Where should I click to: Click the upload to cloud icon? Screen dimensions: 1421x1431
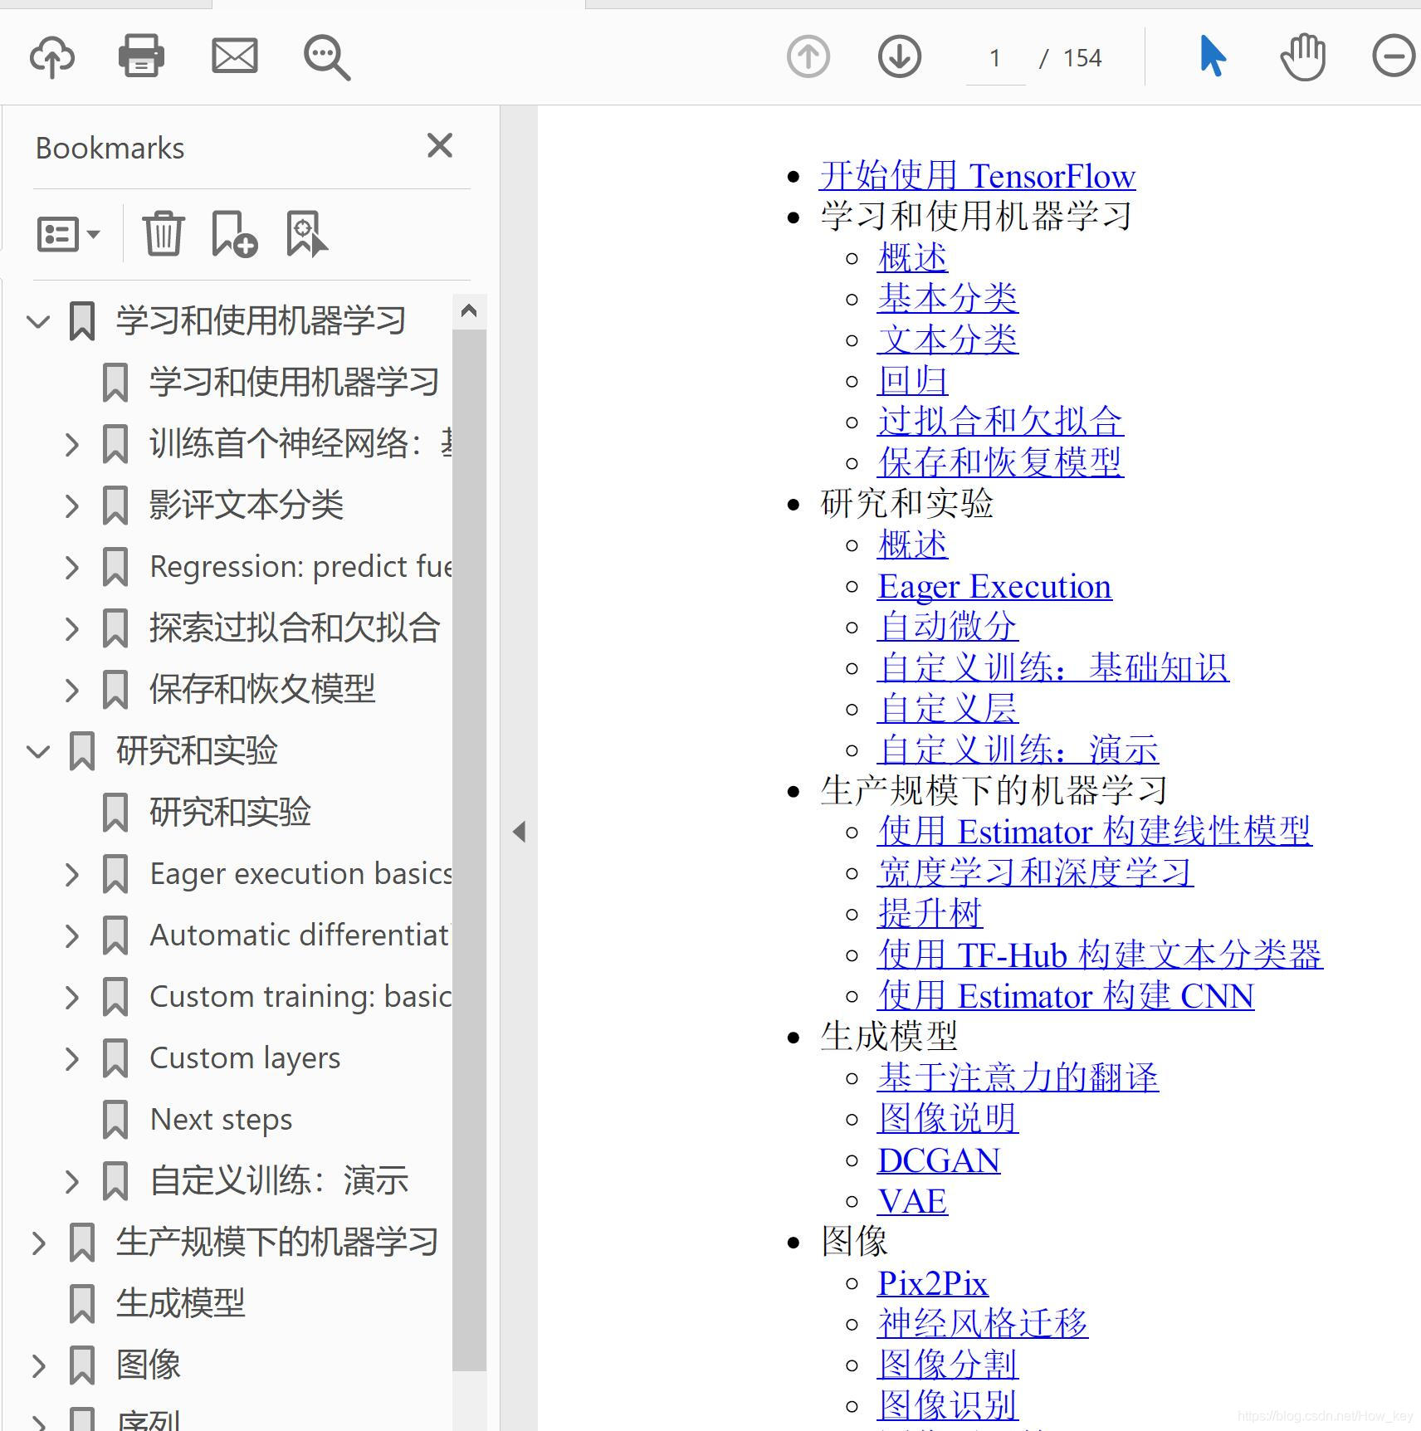tap(52, 57)
